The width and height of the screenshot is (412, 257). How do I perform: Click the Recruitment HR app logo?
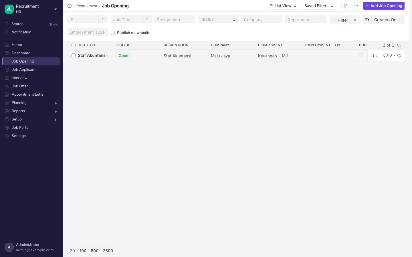click(x=9, y=9)
